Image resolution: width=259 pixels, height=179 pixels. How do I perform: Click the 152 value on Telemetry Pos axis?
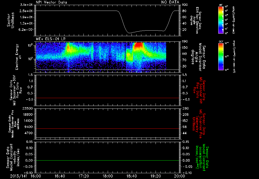[x=185, y=121]
